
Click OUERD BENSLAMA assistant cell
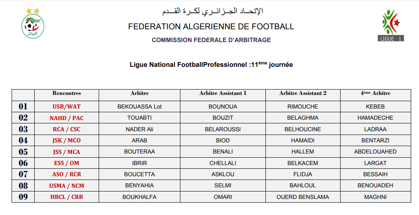coord(303,197)
